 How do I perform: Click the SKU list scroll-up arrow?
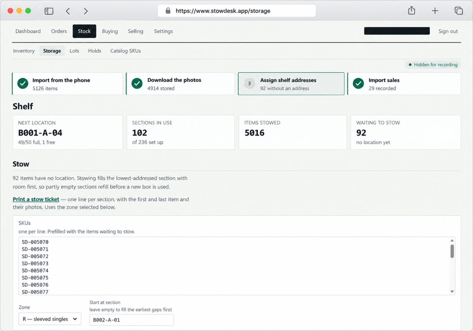(452, 240)
